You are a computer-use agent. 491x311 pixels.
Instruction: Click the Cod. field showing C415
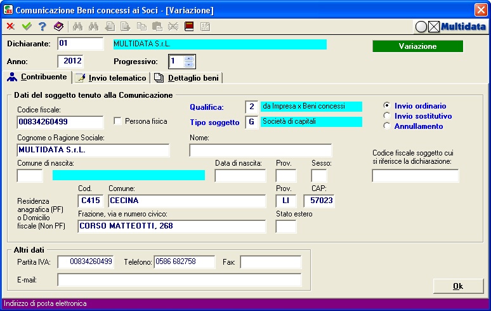[91, 201]
